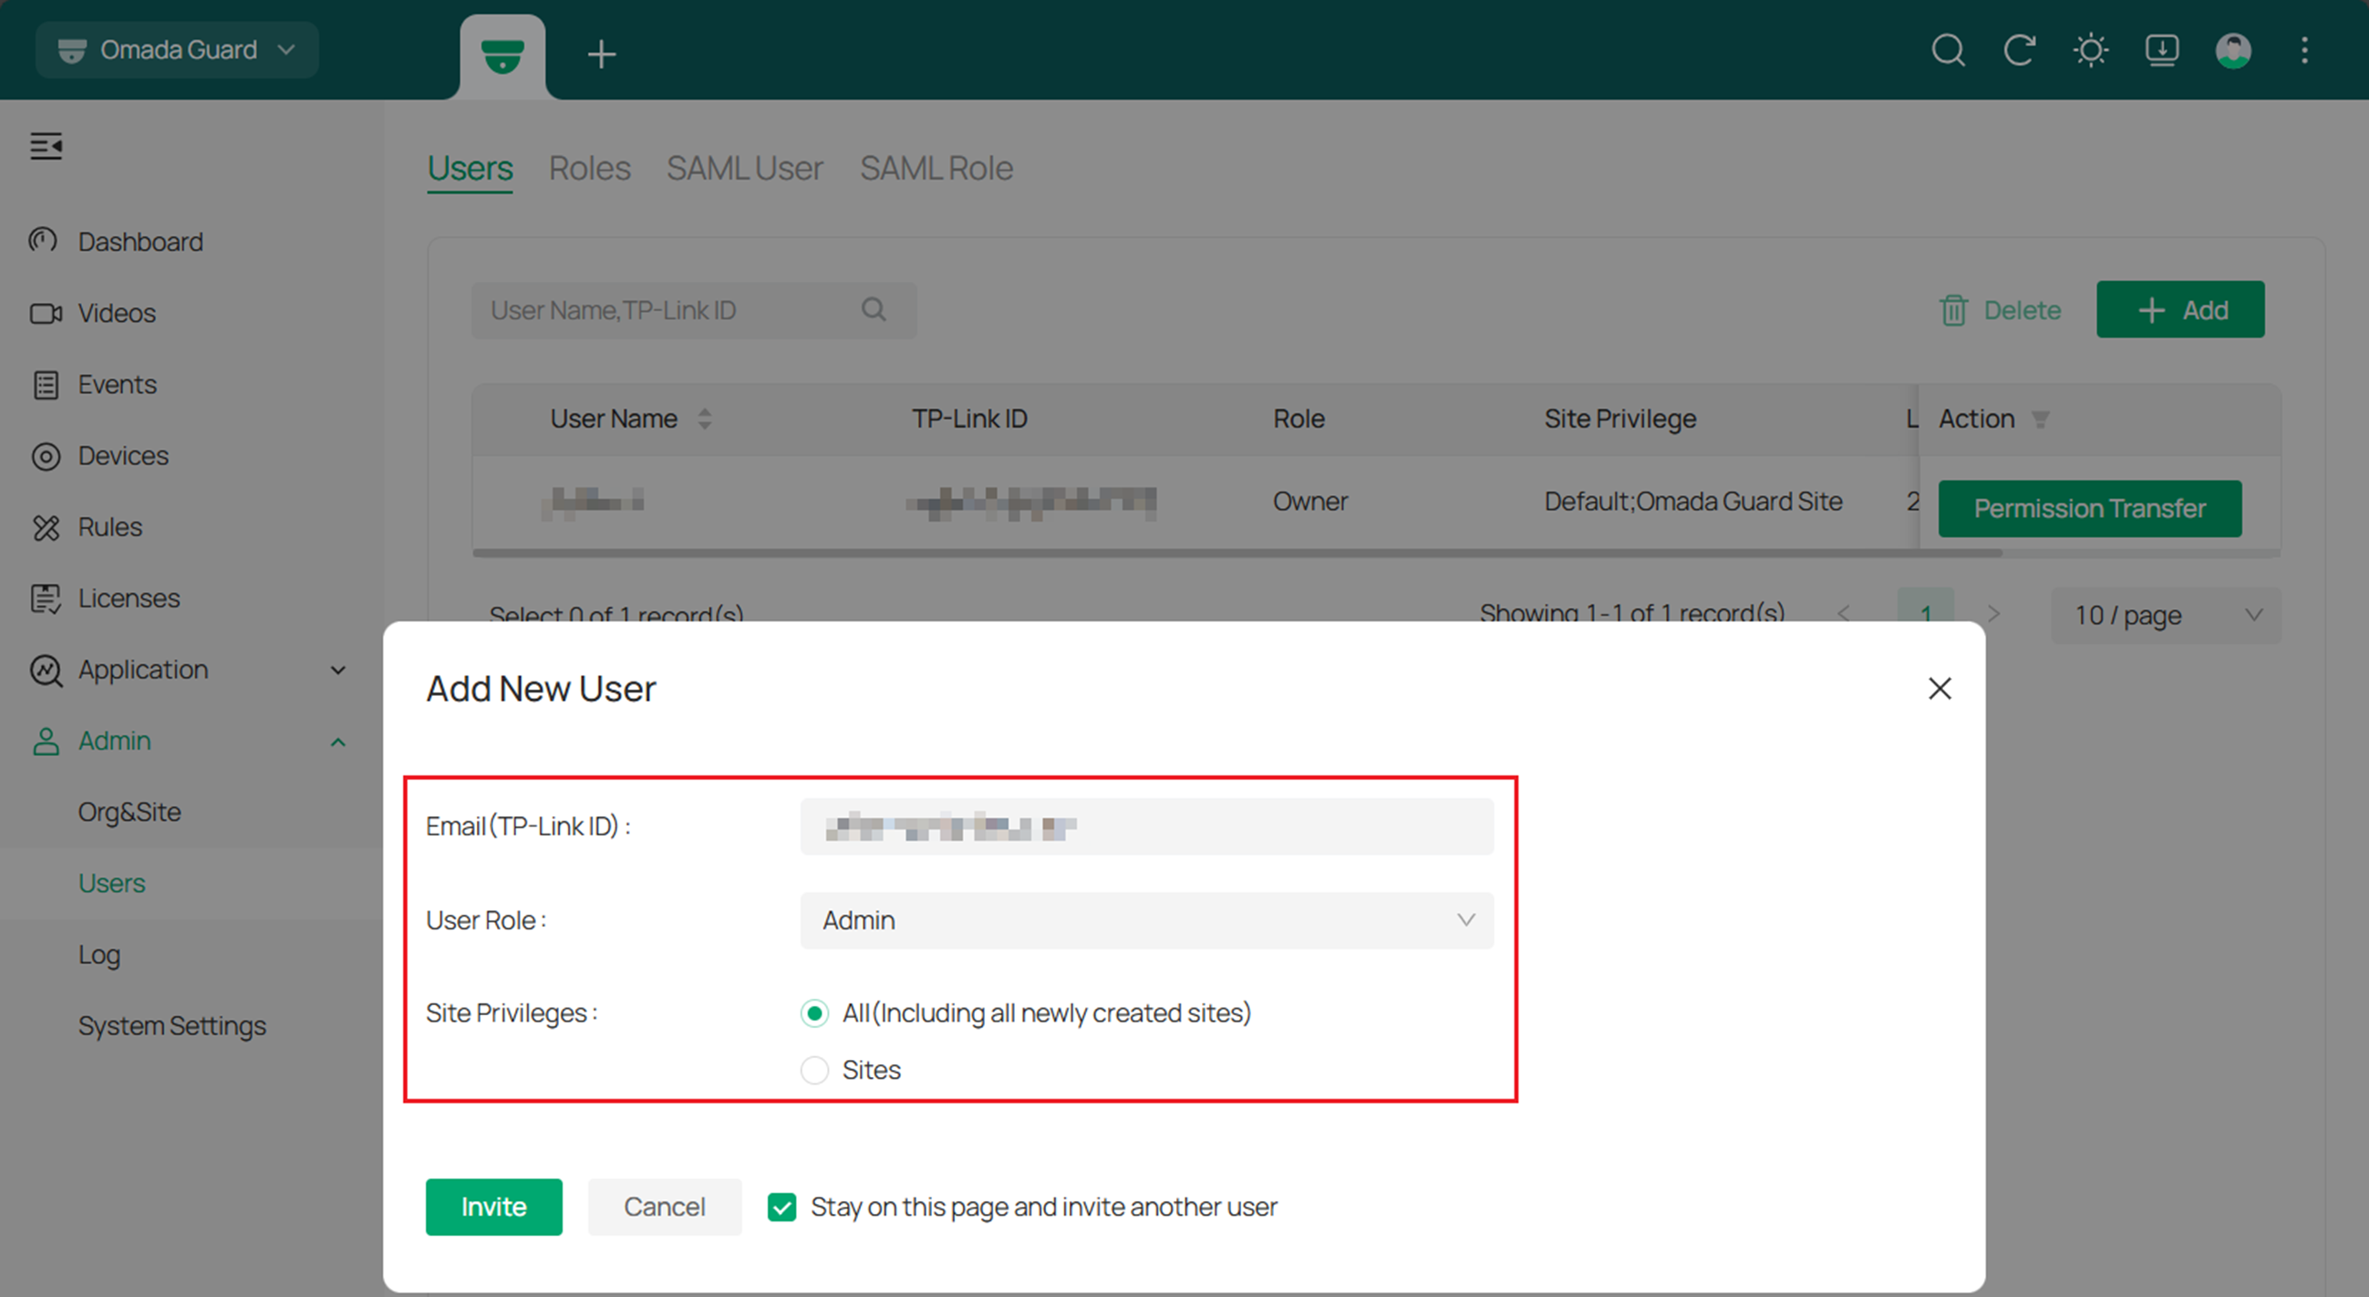Switch to the Roles tab
This screenshot has width=2369, height=1297.
[589, 170]
